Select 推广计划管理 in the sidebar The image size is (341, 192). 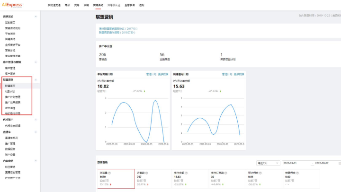tap(13, 96)
